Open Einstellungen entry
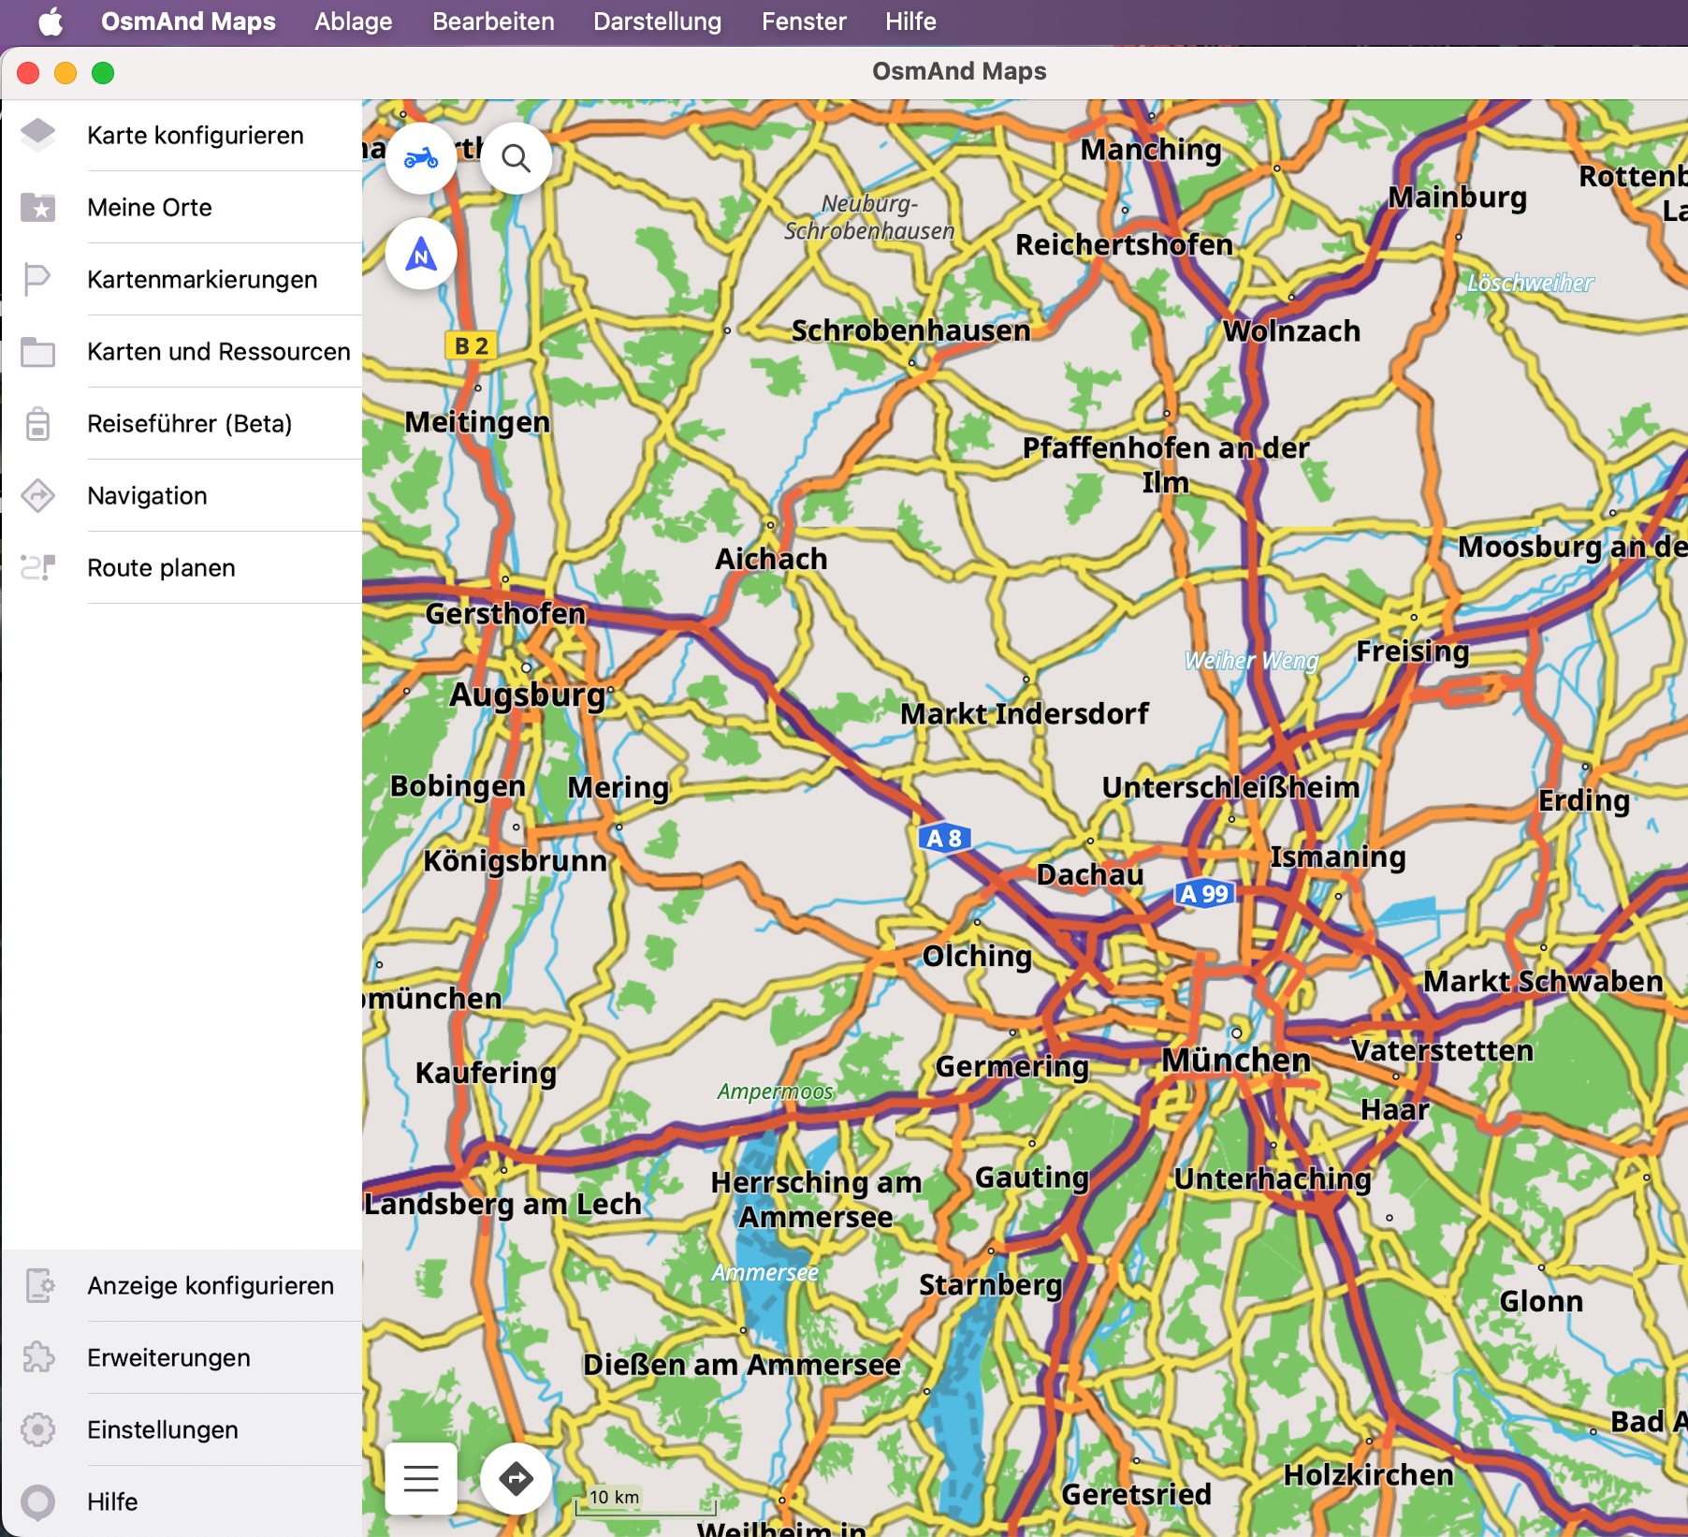The height and width of the screenshot is (1537, 1688). [x=182, y=1429]
